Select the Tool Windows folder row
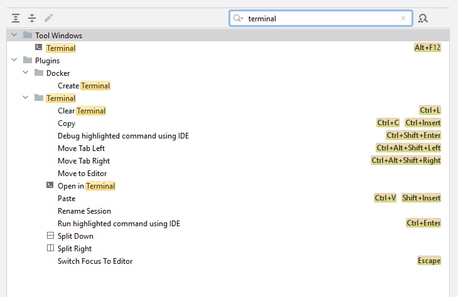Screen dimensions: 458x297 pos(228,35)
